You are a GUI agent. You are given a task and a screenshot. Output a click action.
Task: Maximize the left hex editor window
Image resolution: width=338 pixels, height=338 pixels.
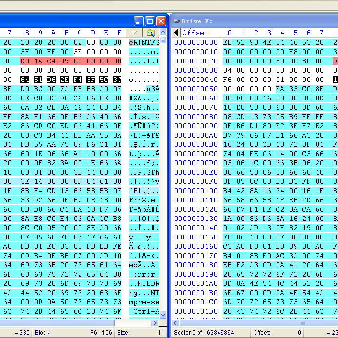click(x=150, y=21)
